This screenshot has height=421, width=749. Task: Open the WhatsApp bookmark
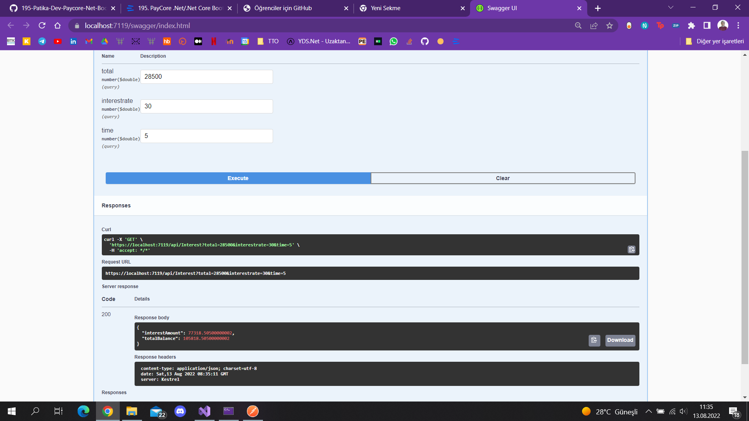click(394, 41)
